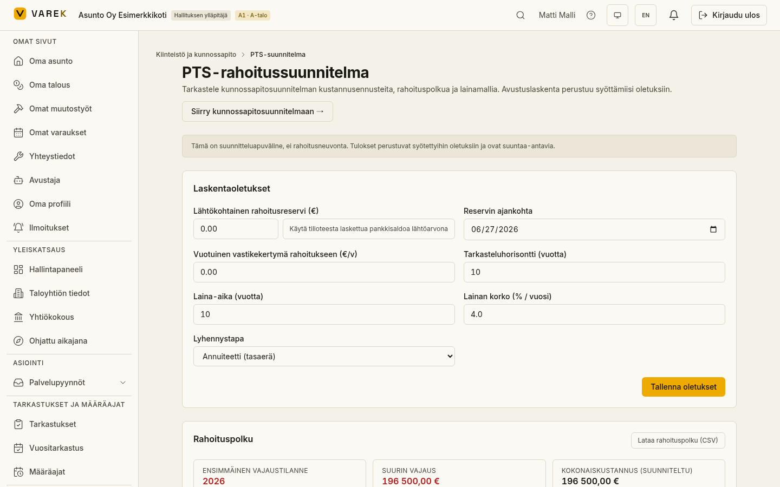Open the search magnifier icon

tap(521, 15)
